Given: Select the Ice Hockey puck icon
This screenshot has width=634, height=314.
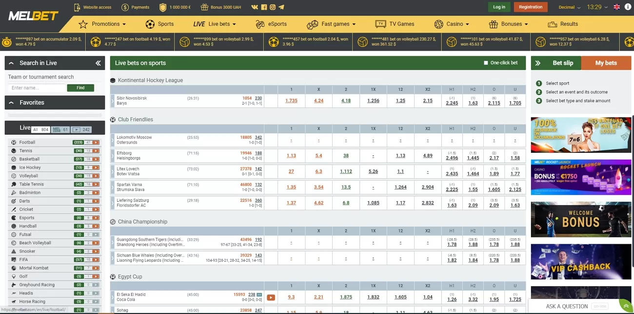Looking at the screenshot, I should 14,167.
